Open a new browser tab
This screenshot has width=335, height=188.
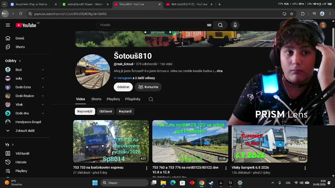pyautogui.click(x=220, y=4)
